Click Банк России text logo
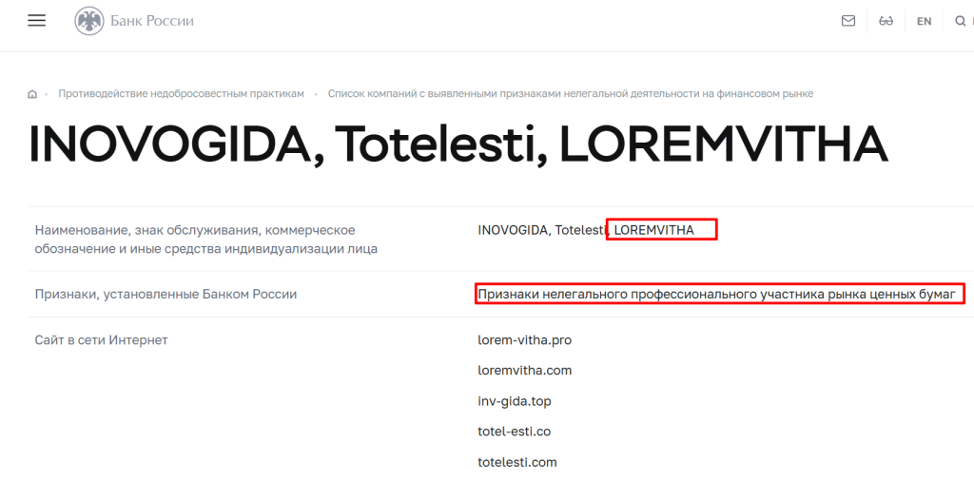 tap(152, 21)
